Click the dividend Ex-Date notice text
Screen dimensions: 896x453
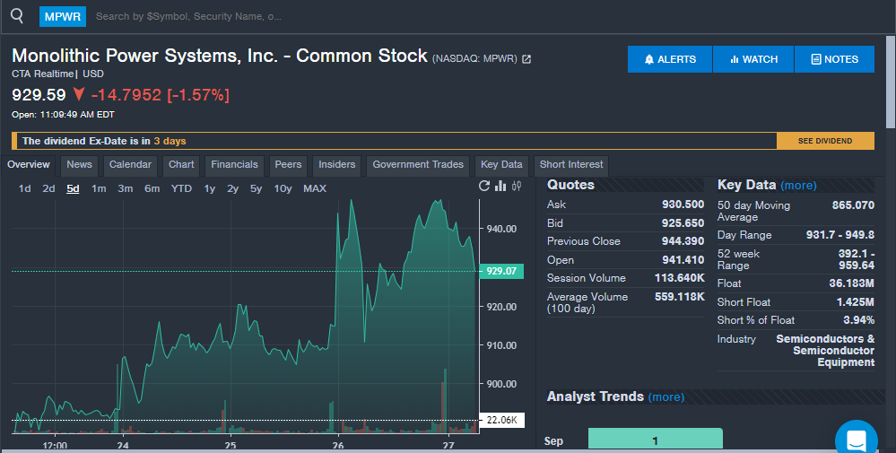coord(104,141)
